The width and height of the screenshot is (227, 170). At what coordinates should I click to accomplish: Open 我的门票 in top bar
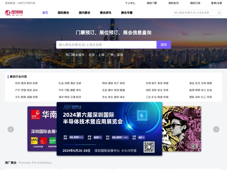[x=152, y=3]
